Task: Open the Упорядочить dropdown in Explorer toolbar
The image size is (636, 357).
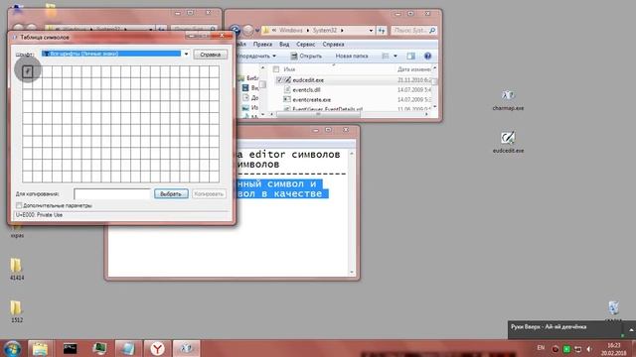Action: point(256,56)
